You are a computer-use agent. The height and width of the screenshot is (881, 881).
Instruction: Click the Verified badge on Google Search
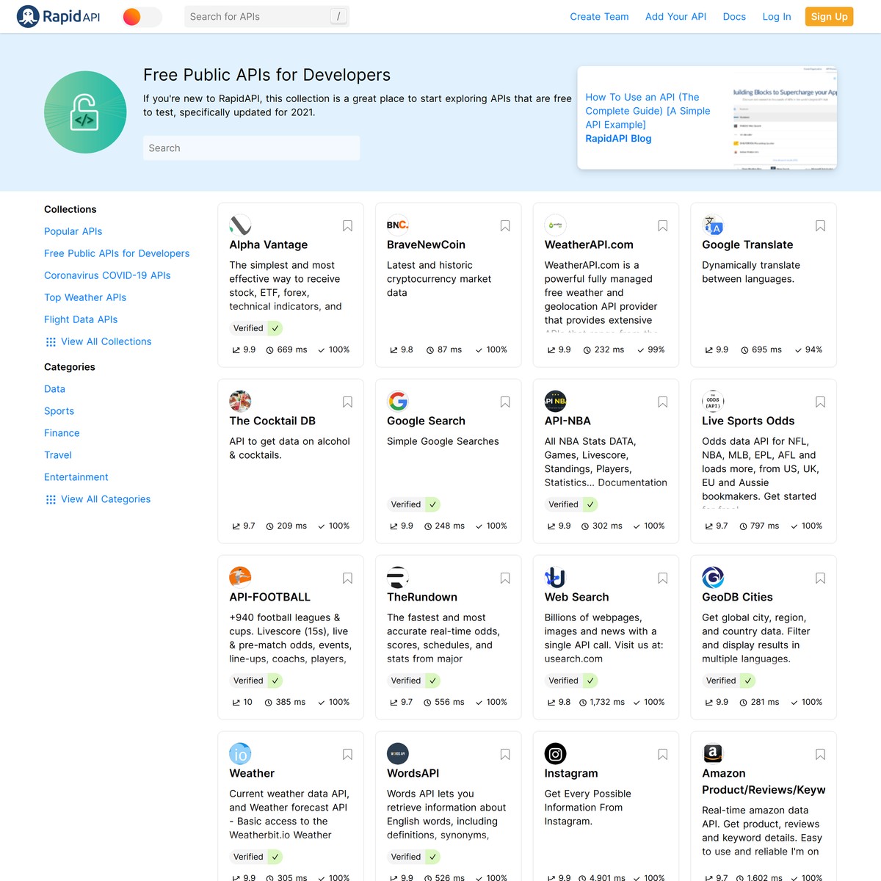pos(414,504)
